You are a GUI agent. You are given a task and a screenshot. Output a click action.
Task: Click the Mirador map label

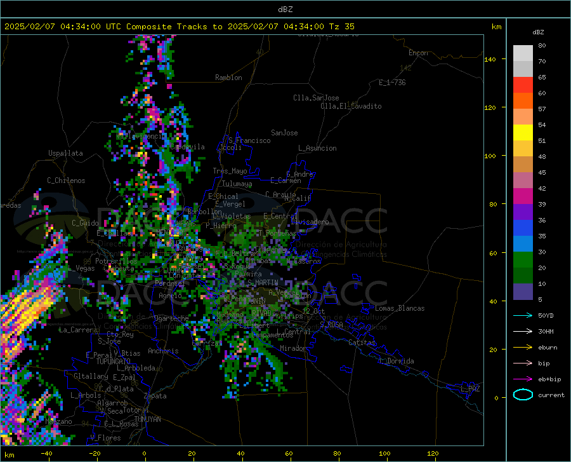point(292,348)
